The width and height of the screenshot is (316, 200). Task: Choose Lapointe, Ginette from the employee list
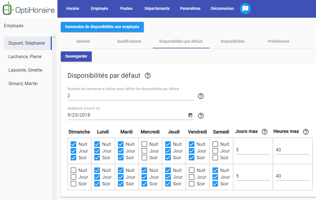click(28, 70)
